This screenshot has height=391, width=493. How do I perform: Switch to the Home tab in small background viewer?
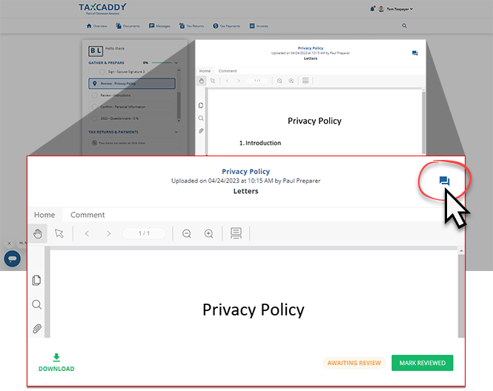coord(205,71)
